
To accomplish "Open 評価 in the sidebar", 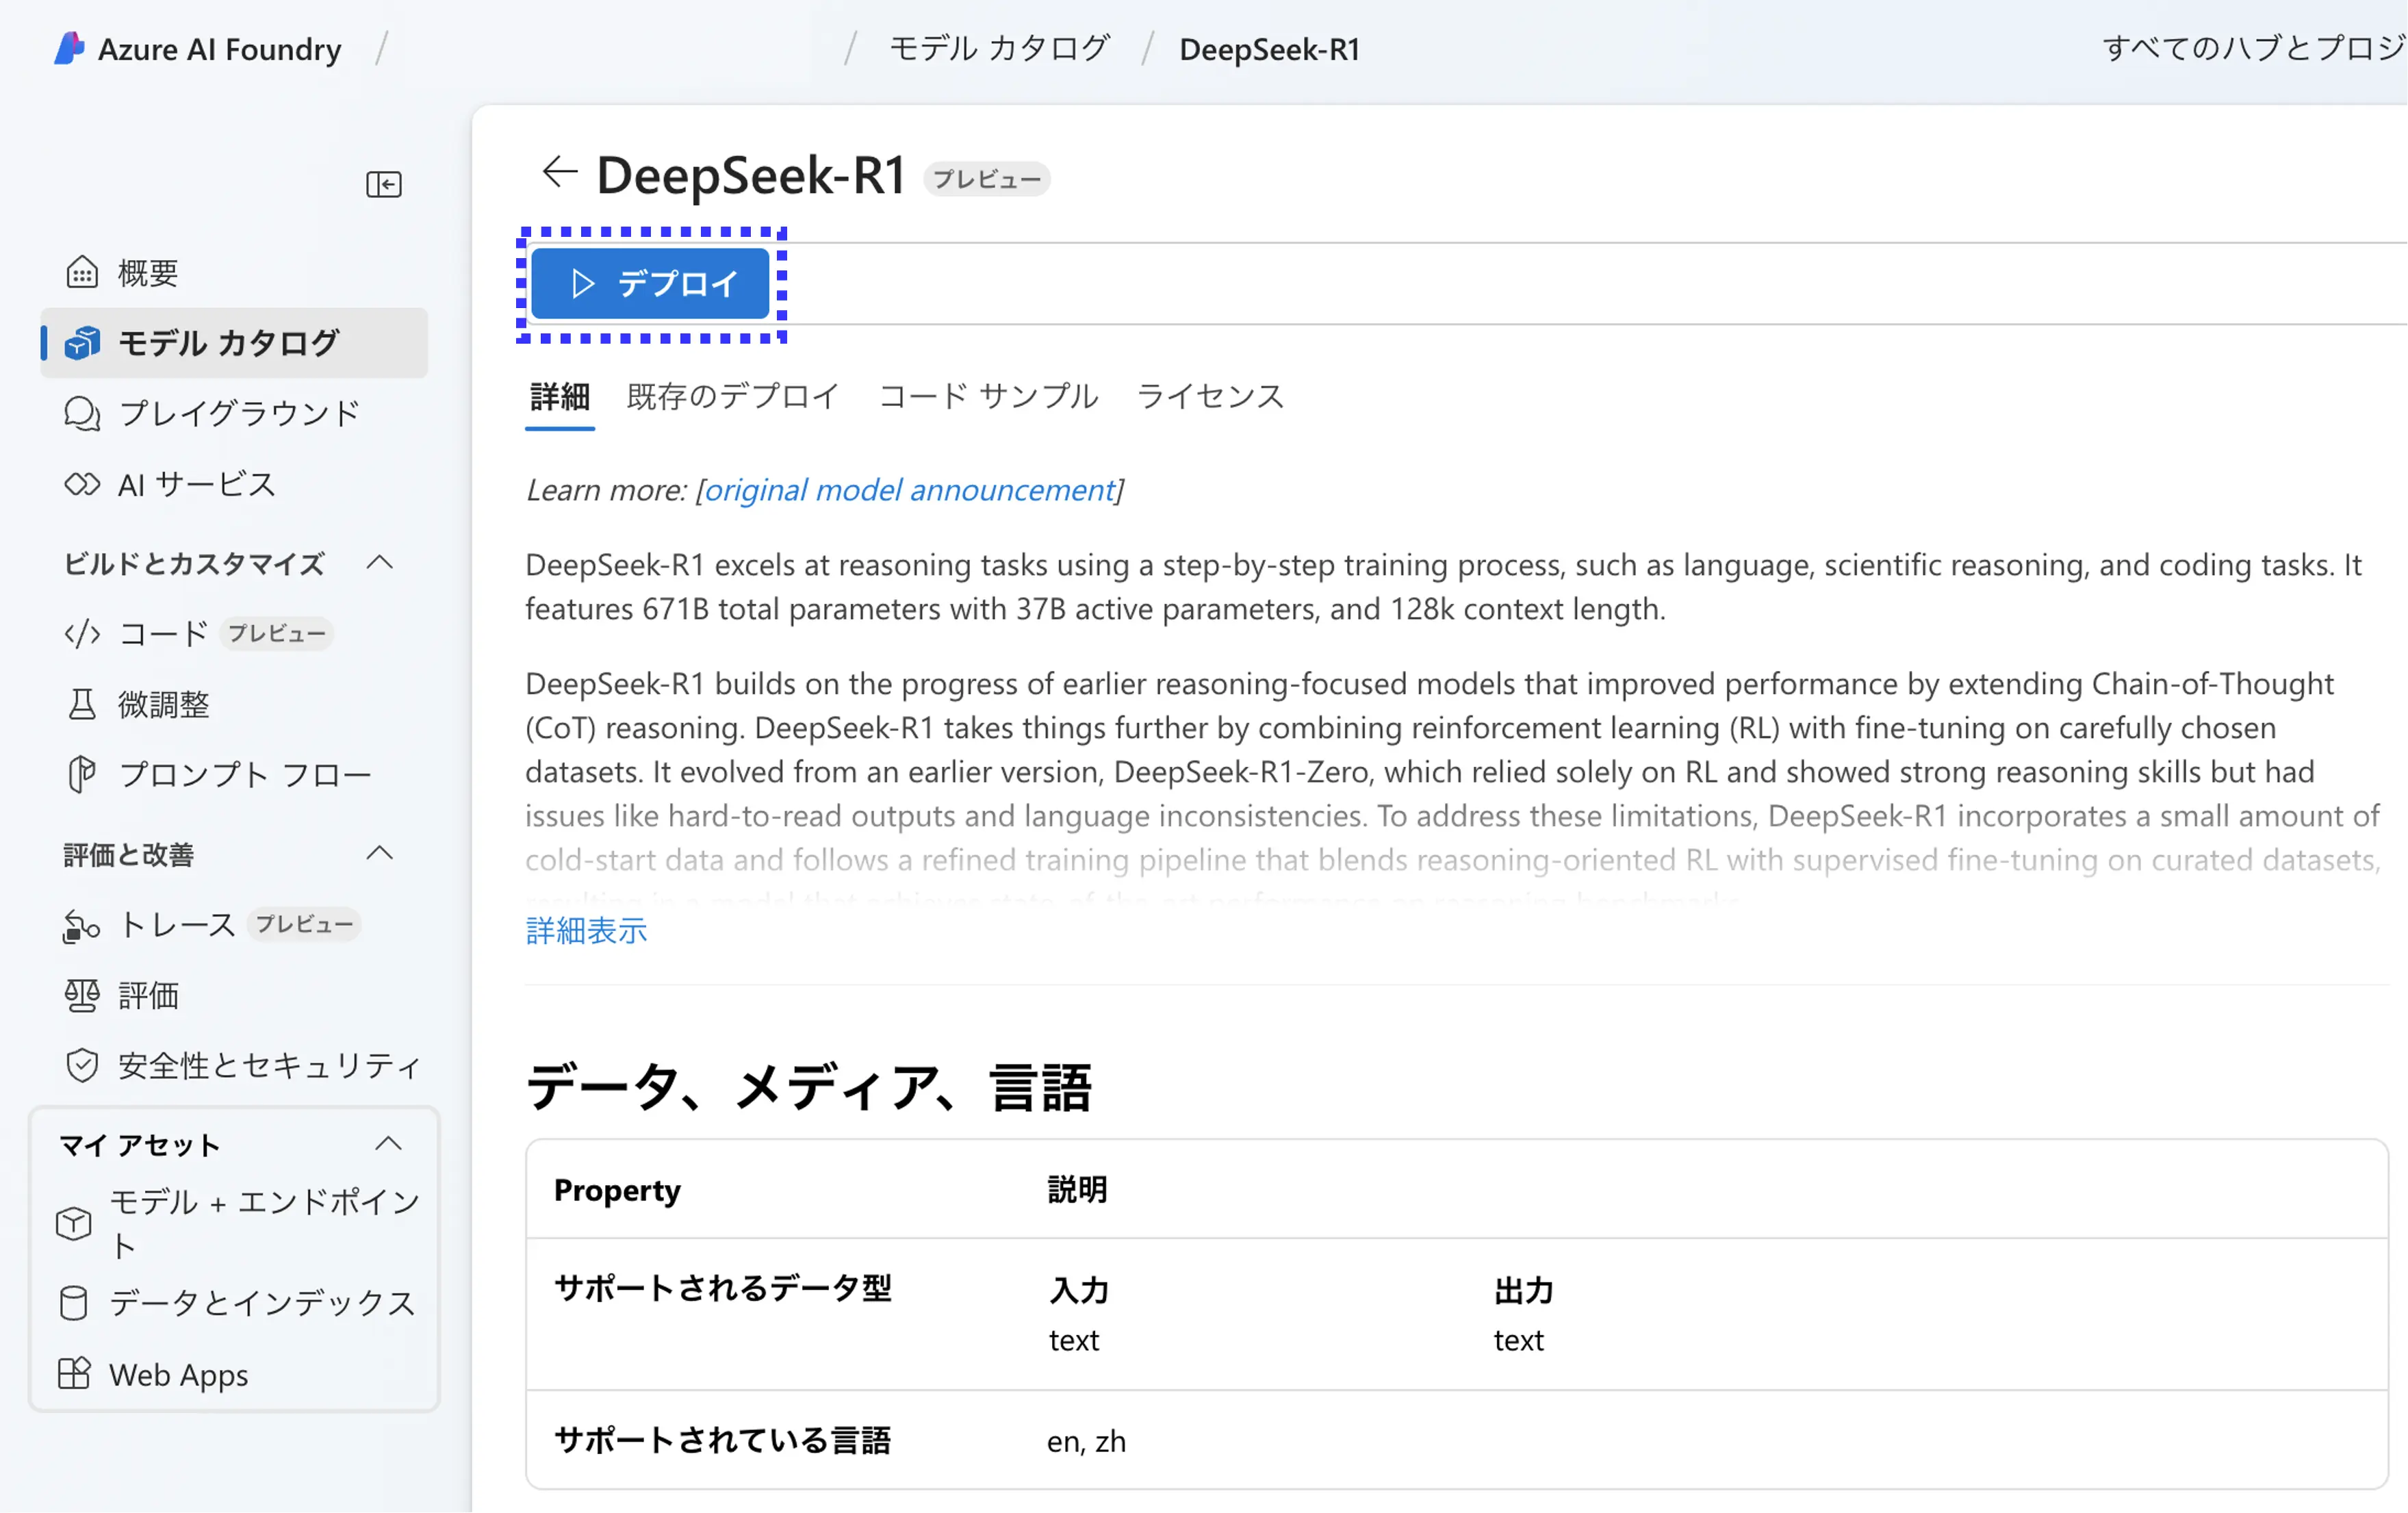I will tap(234, 995).
